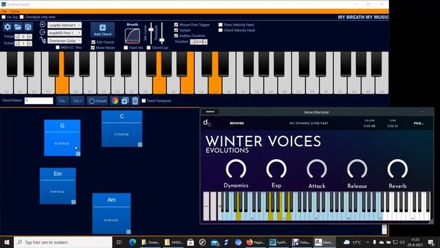Click the Oct- button
440x248 pixels.
coord(63,101)
